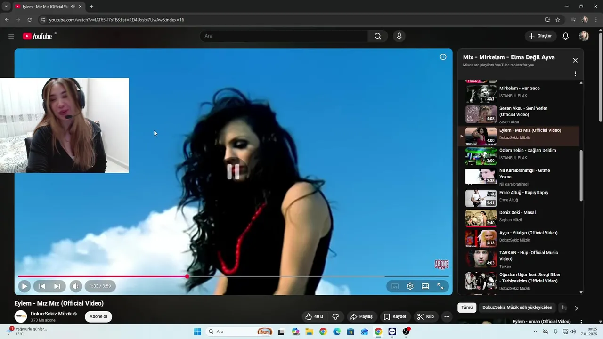Switch to theater mode

pos(425,286)
